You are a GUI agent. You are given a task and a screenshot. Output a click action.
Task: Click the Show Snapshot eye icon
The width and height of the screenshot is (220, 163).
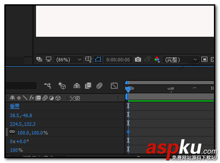[147, 59]
